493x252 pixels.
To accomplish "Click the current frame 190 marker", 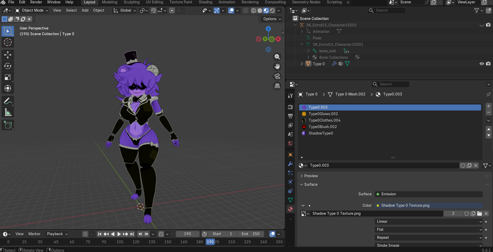I will point(210,242).
